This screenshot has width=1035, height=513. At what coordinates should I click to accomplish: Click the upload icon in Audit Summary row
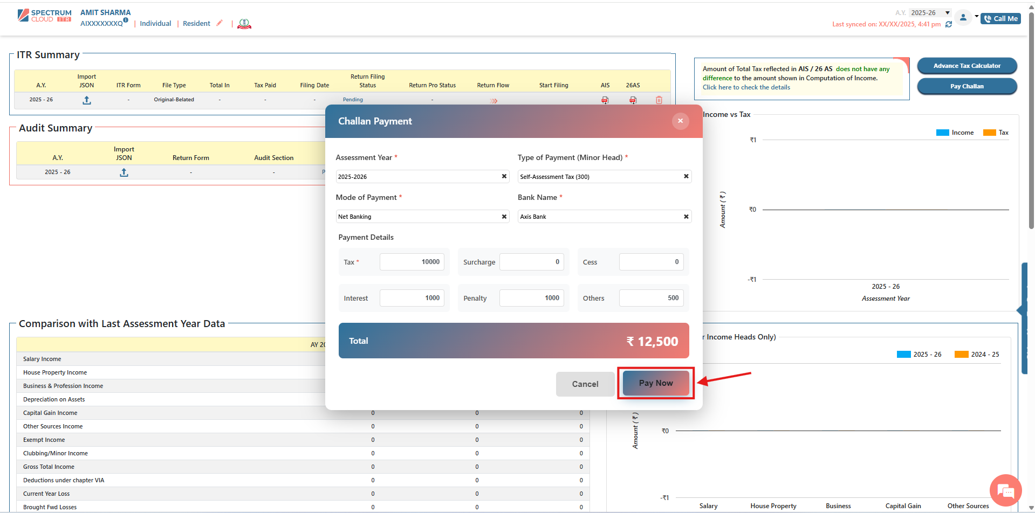[x=124, y=172]
